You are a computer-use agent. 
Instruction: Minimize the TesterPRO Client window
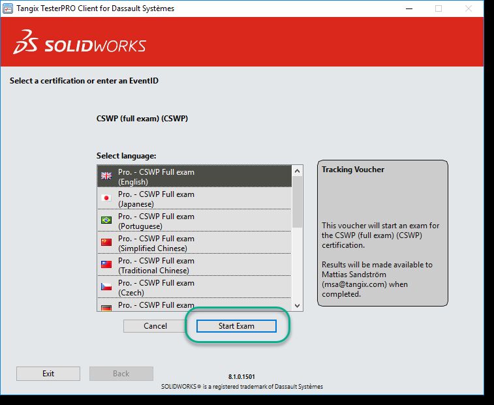409,8
